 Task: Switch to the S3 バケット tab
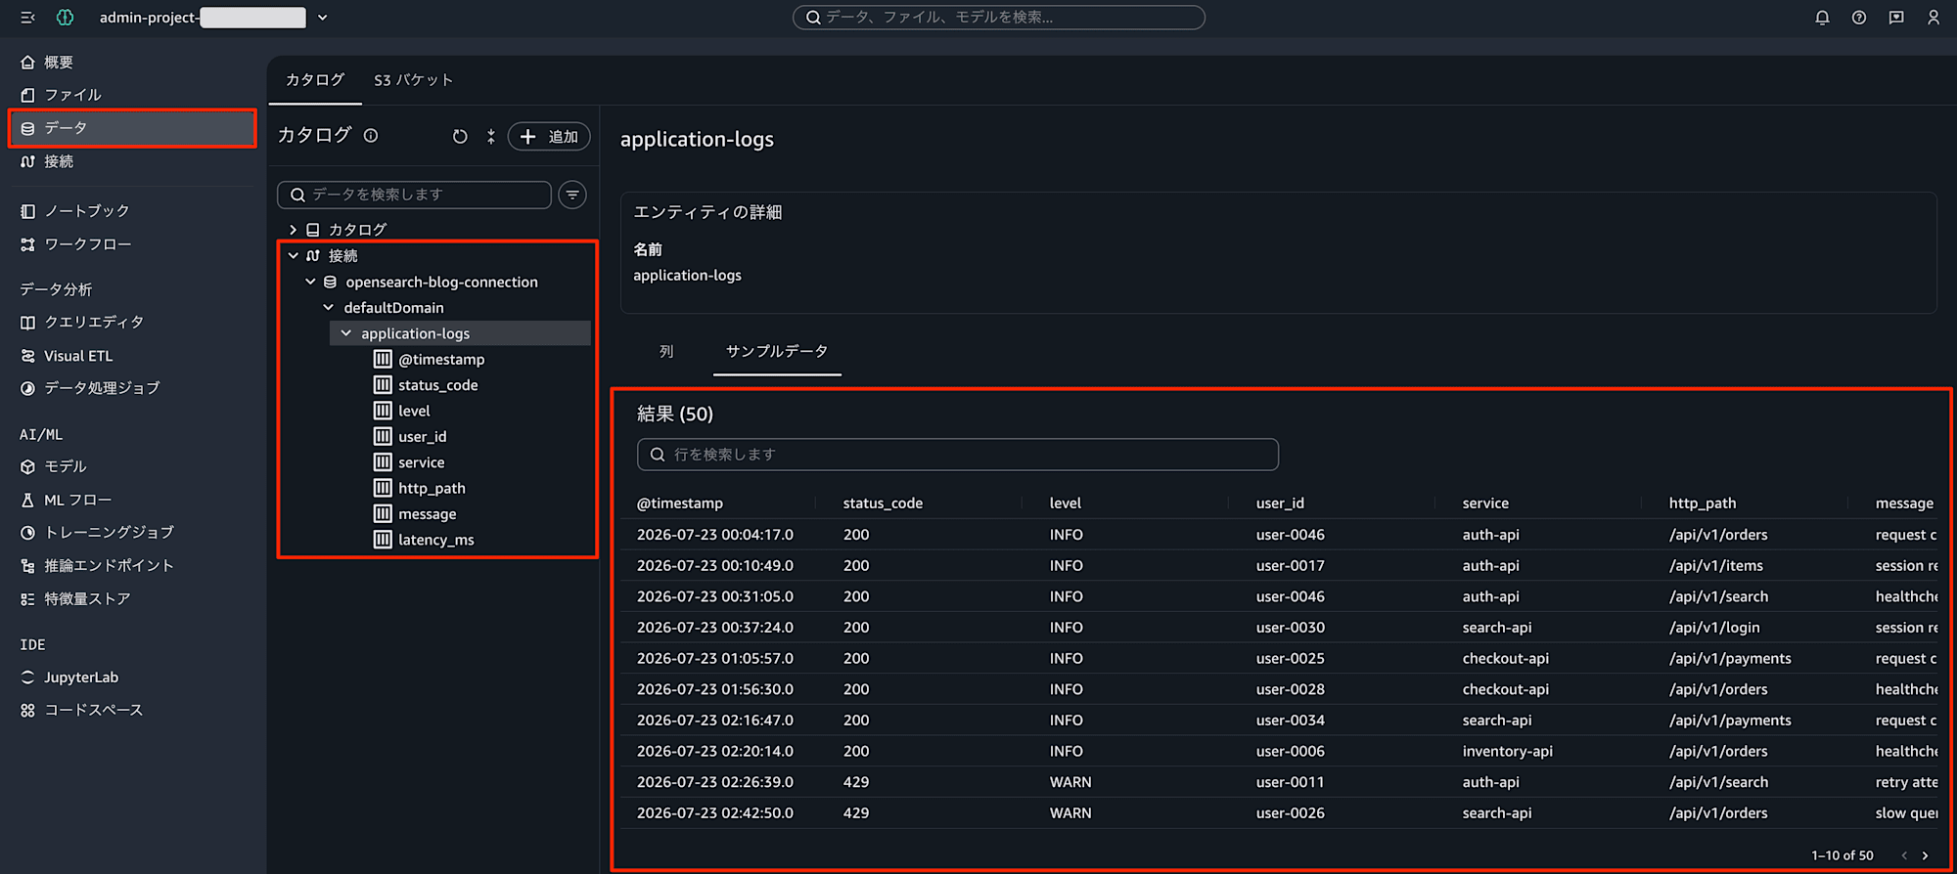(x=414, y=80)
